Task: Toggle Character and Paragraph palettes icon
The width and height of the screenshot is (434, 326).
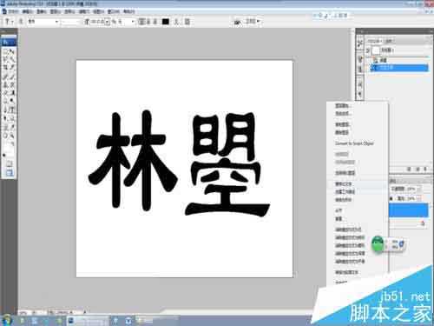Action: pyautogui.click(x=187, y=22)
